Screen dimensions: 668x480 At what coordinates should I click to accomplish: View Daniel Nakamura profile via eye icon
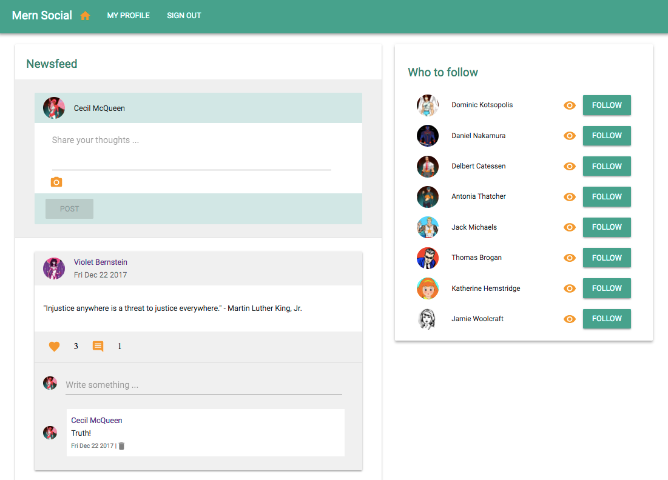[x=569, y=136]
